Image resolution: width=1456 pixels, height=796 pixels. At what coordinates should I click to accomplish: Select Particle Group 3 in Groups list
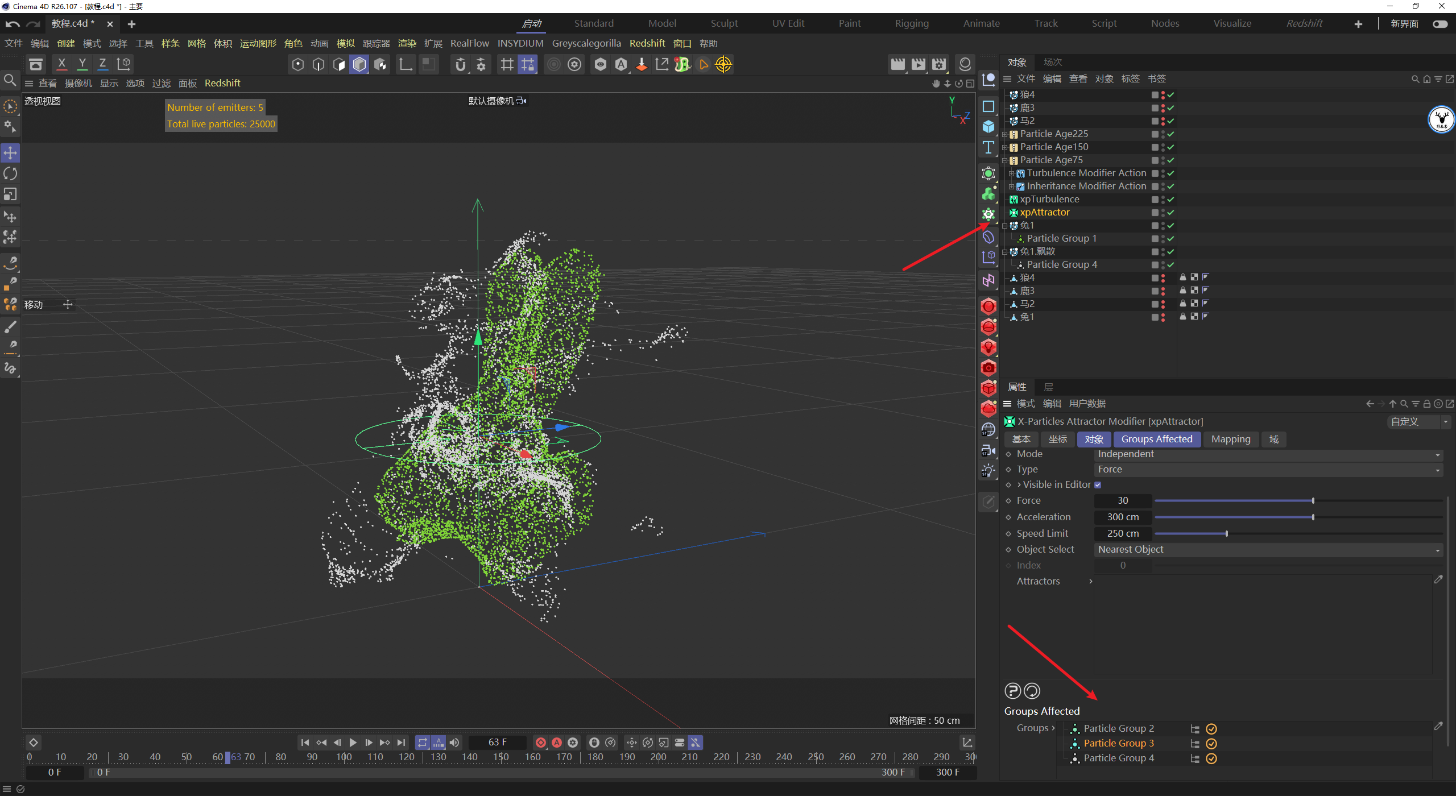click(1118, 743)
